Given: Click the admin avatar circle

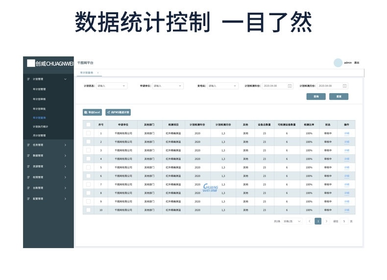Looking at the screenshot, I should click(338, 63).
